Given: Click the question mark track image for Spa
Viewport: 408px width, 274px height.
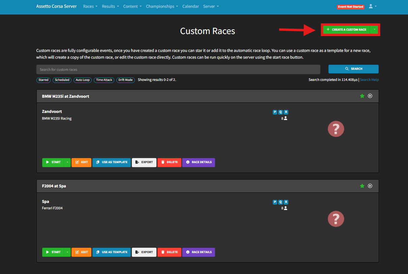Looking at the screenshot, I should coord(336,219).
